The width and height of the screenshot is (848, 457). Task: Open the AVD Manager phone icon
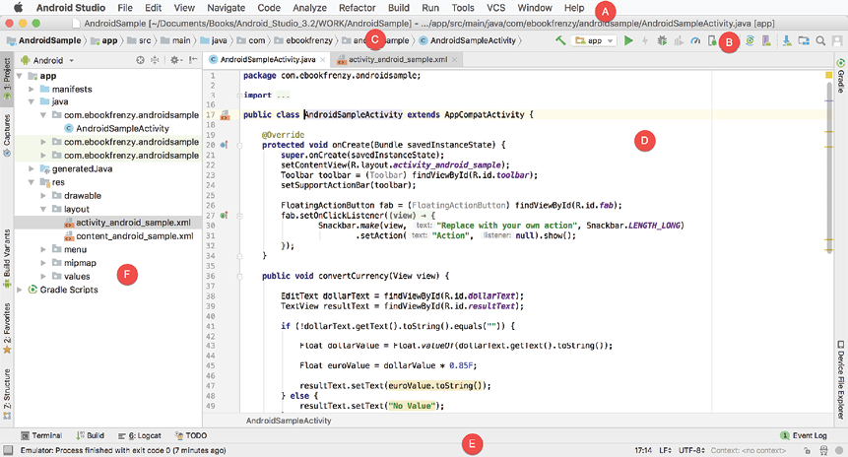tap(766, 40)
